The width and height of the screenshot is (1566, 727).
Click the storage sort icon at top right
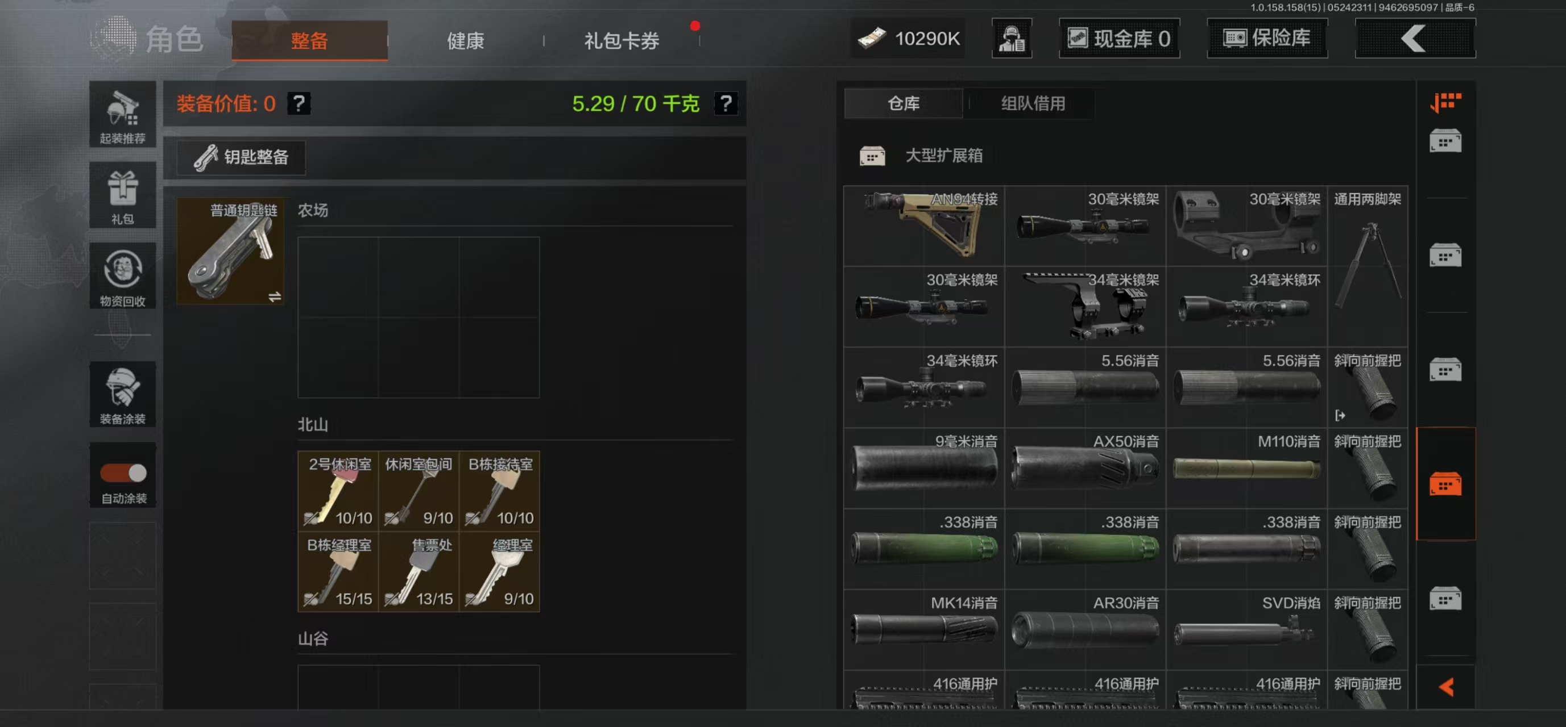click(1445, 102)
